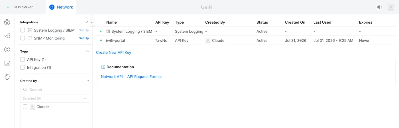Viewport: 399px width, 128px height.
Task: Open the topology icon in left sidebar
Action: pyautogui.click(x=7, y=36)
